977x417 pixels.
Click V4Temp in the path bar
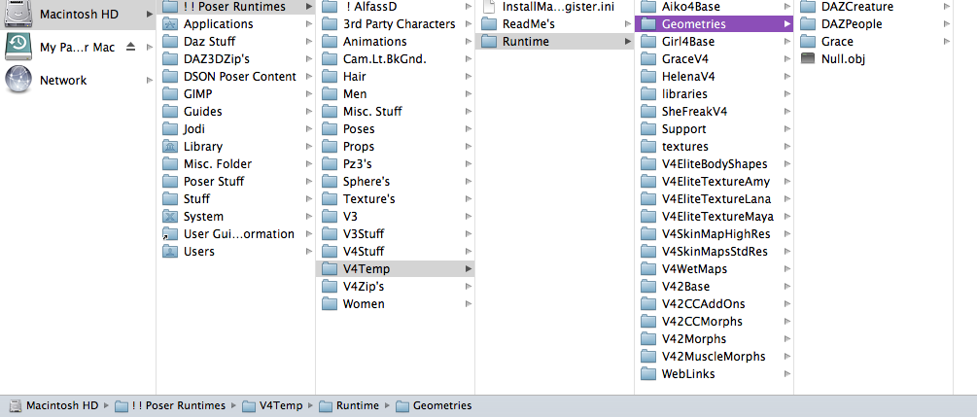pyautogui.click(x=273, y=405)
